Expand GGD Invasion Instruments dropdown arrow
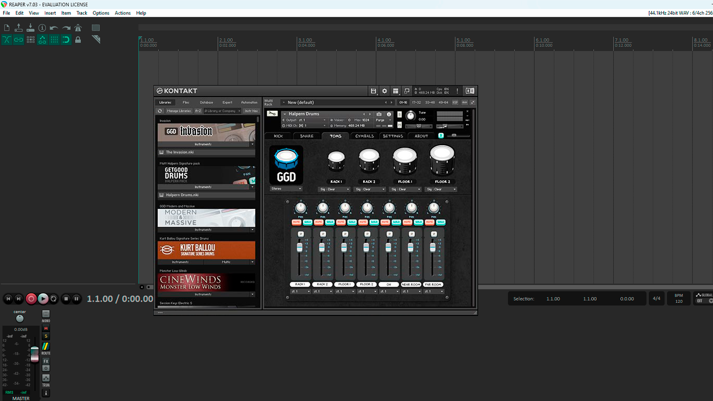The image size is (713, 401). (x=253, y=144)
